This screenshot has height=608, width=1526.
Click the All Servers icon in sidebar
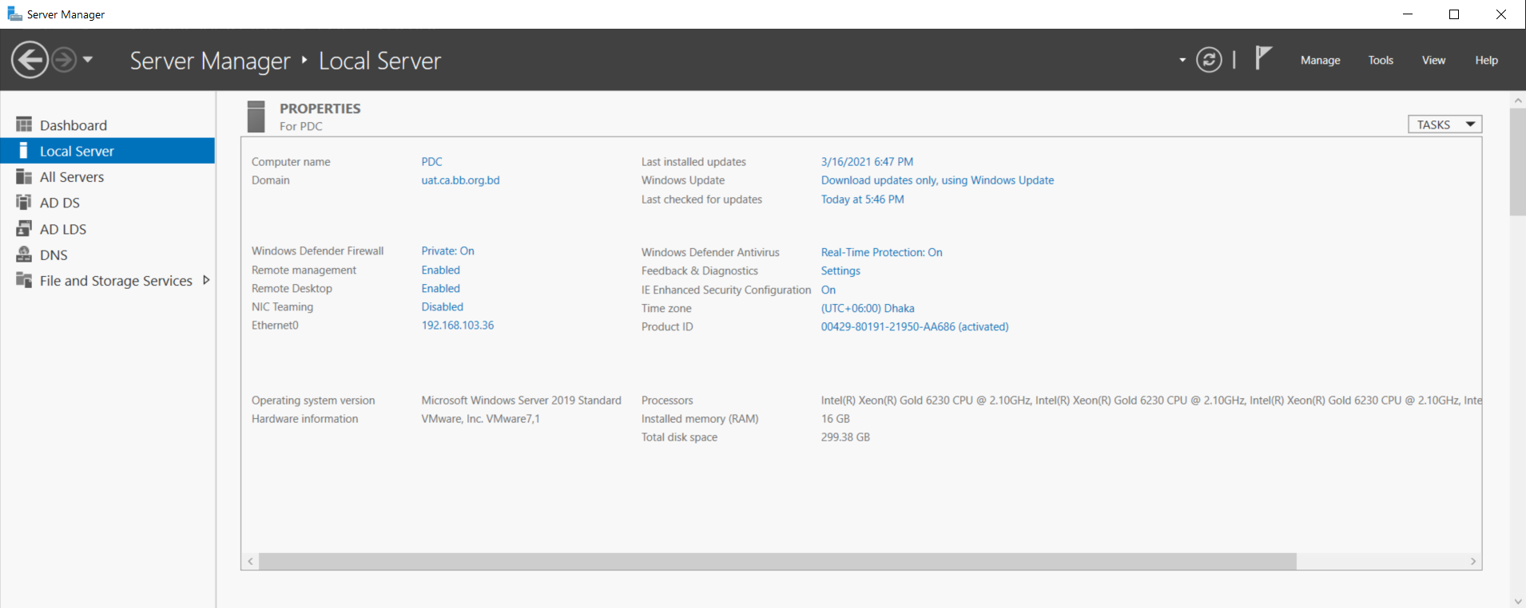[24, 176]
